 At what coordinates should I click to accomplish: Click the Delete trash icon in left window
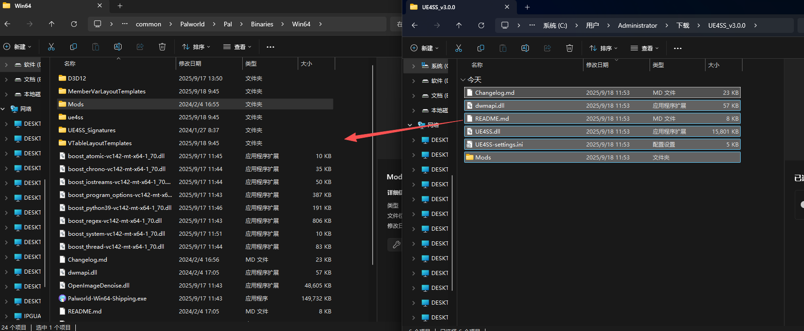tap(162, 47)
